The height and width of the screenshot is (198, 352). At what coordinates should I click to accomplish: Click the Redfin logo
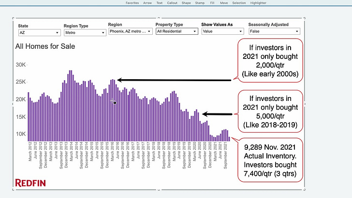pyautogui.click(x=30, y=183)
